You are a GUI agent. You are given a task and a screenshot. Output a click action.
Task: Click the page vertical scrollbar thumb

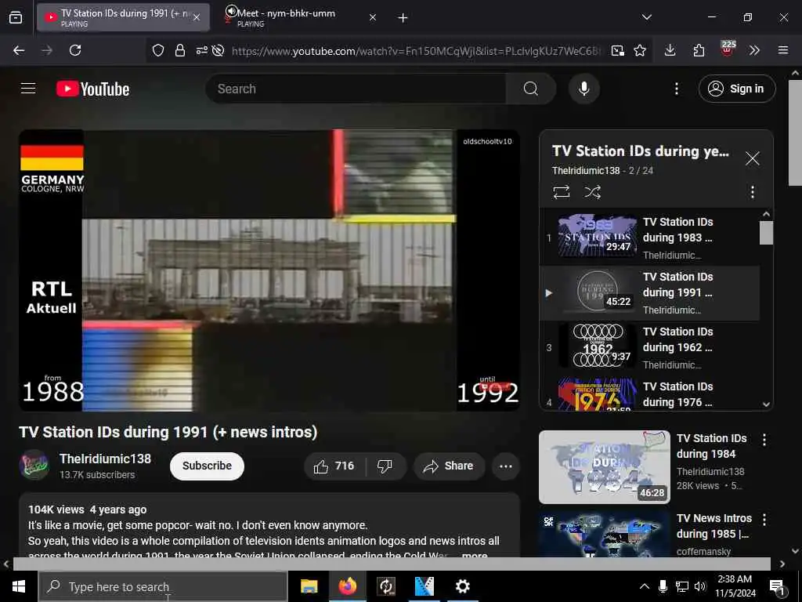coord(795,132)
